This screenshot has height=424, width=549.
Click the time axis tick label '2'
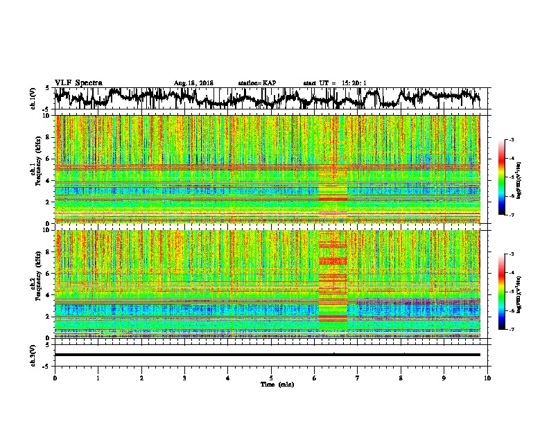[141, 378]
